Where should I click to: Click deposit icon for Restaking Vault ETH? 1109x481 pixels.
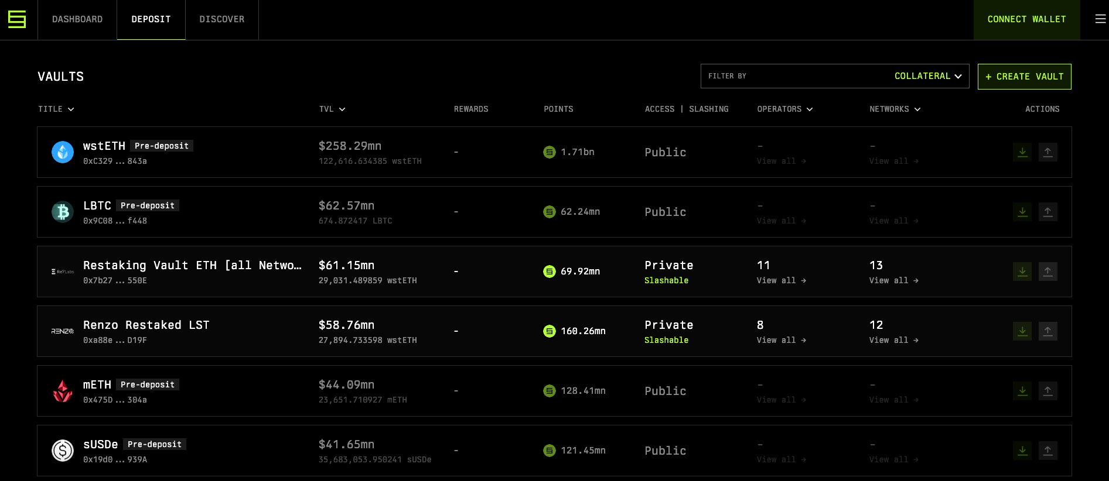click(1022, 272)
